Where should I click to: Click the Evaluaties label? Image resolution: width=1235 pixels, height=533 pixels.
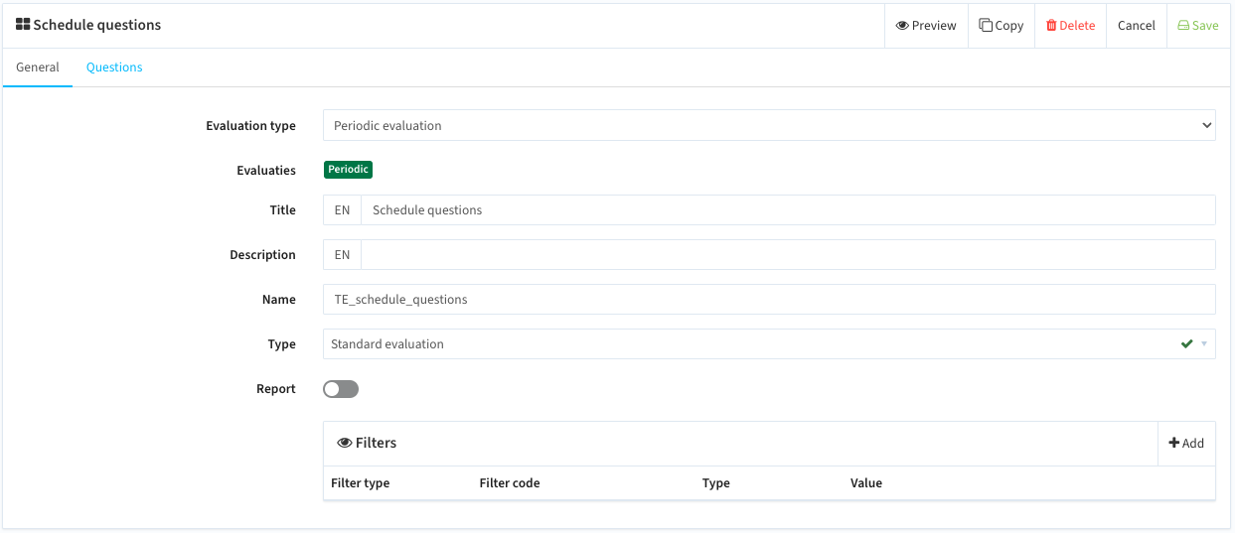pyautogui.click(x=266, y=170)
